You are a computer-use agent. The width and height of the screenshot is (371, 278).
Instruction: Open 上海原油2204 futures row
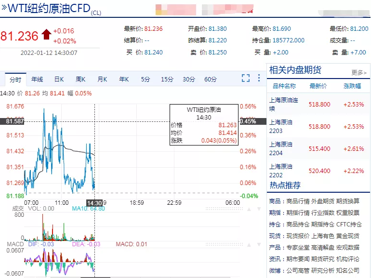point(318,148)
